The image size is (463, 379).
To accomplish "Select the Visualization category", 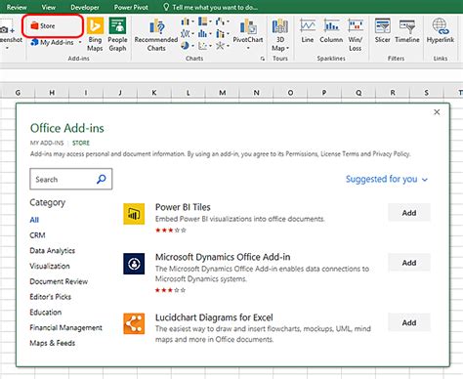I will pos(50,266).
